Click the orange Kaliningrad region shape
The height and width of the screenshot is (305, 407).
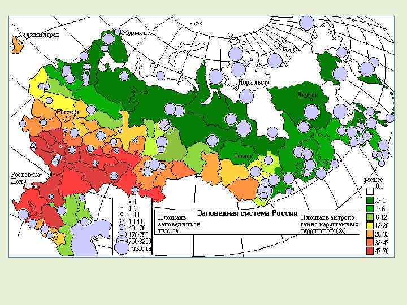pyautogui.click(x=18, y=45)
